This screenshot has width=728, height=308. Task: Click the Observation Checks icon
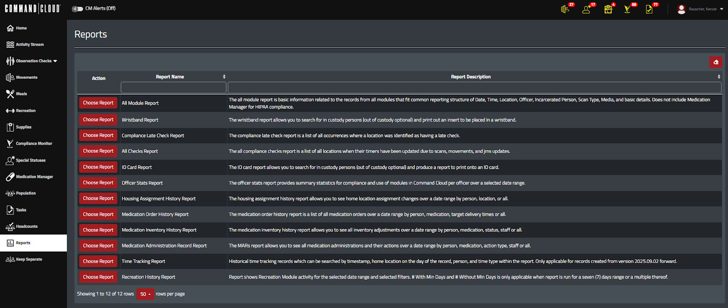(10, 61)
